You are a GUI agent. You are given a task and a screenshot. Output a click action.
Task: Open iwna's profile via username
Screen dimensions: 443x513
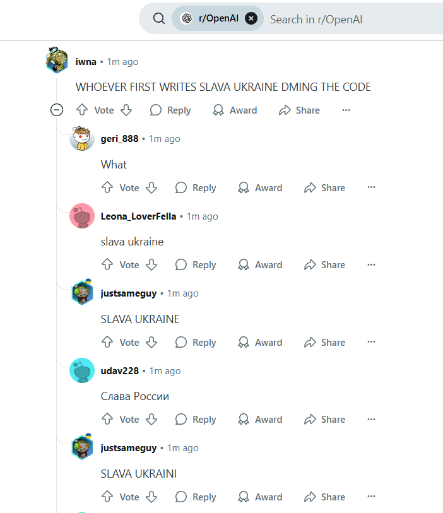pos(86,61)
